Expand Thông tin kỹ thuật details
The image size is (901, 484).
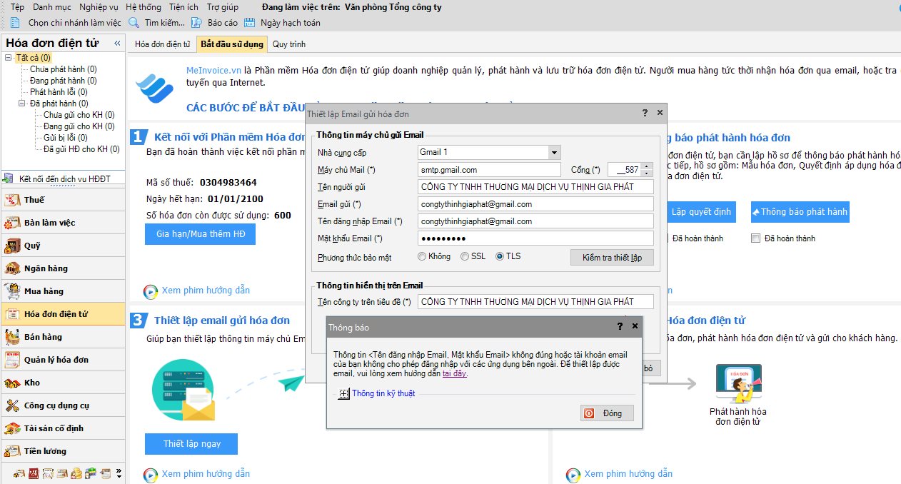[343, 393]
